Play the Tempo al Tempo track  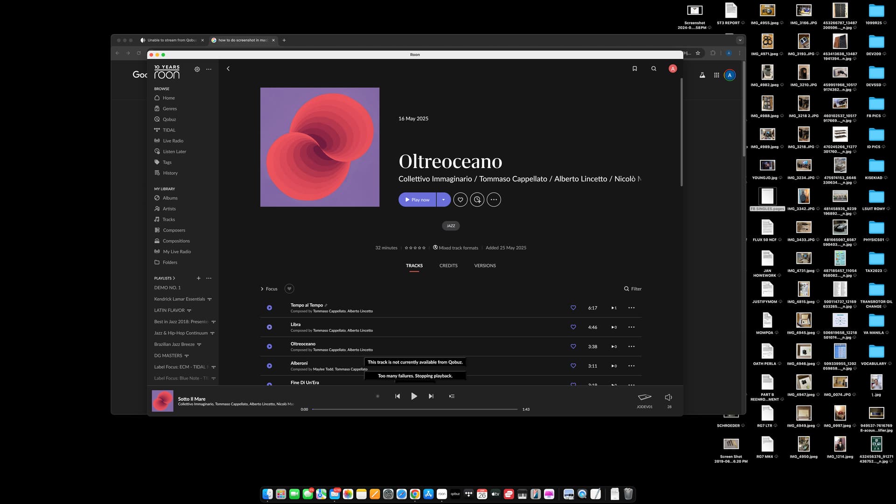269,308
